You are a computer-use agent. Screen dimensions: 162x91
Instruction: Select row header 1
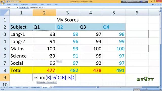pos(5,20)
